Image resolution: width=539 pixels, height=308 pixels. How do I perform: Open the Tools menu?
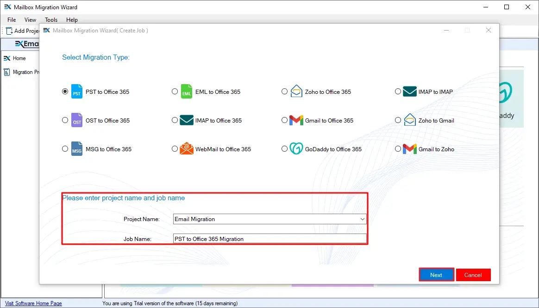pyautogui.click(x=51, y=20)
